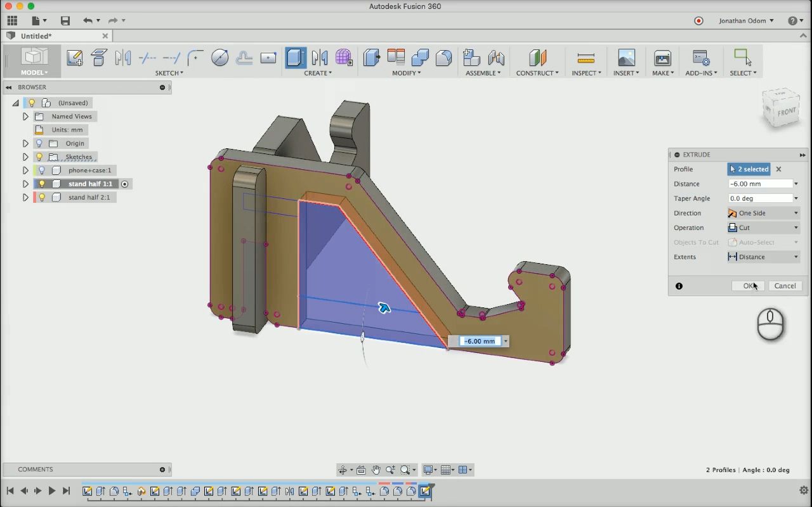
Task: Open the Direction dropdown showing One Side
Action: pos(764,213)
